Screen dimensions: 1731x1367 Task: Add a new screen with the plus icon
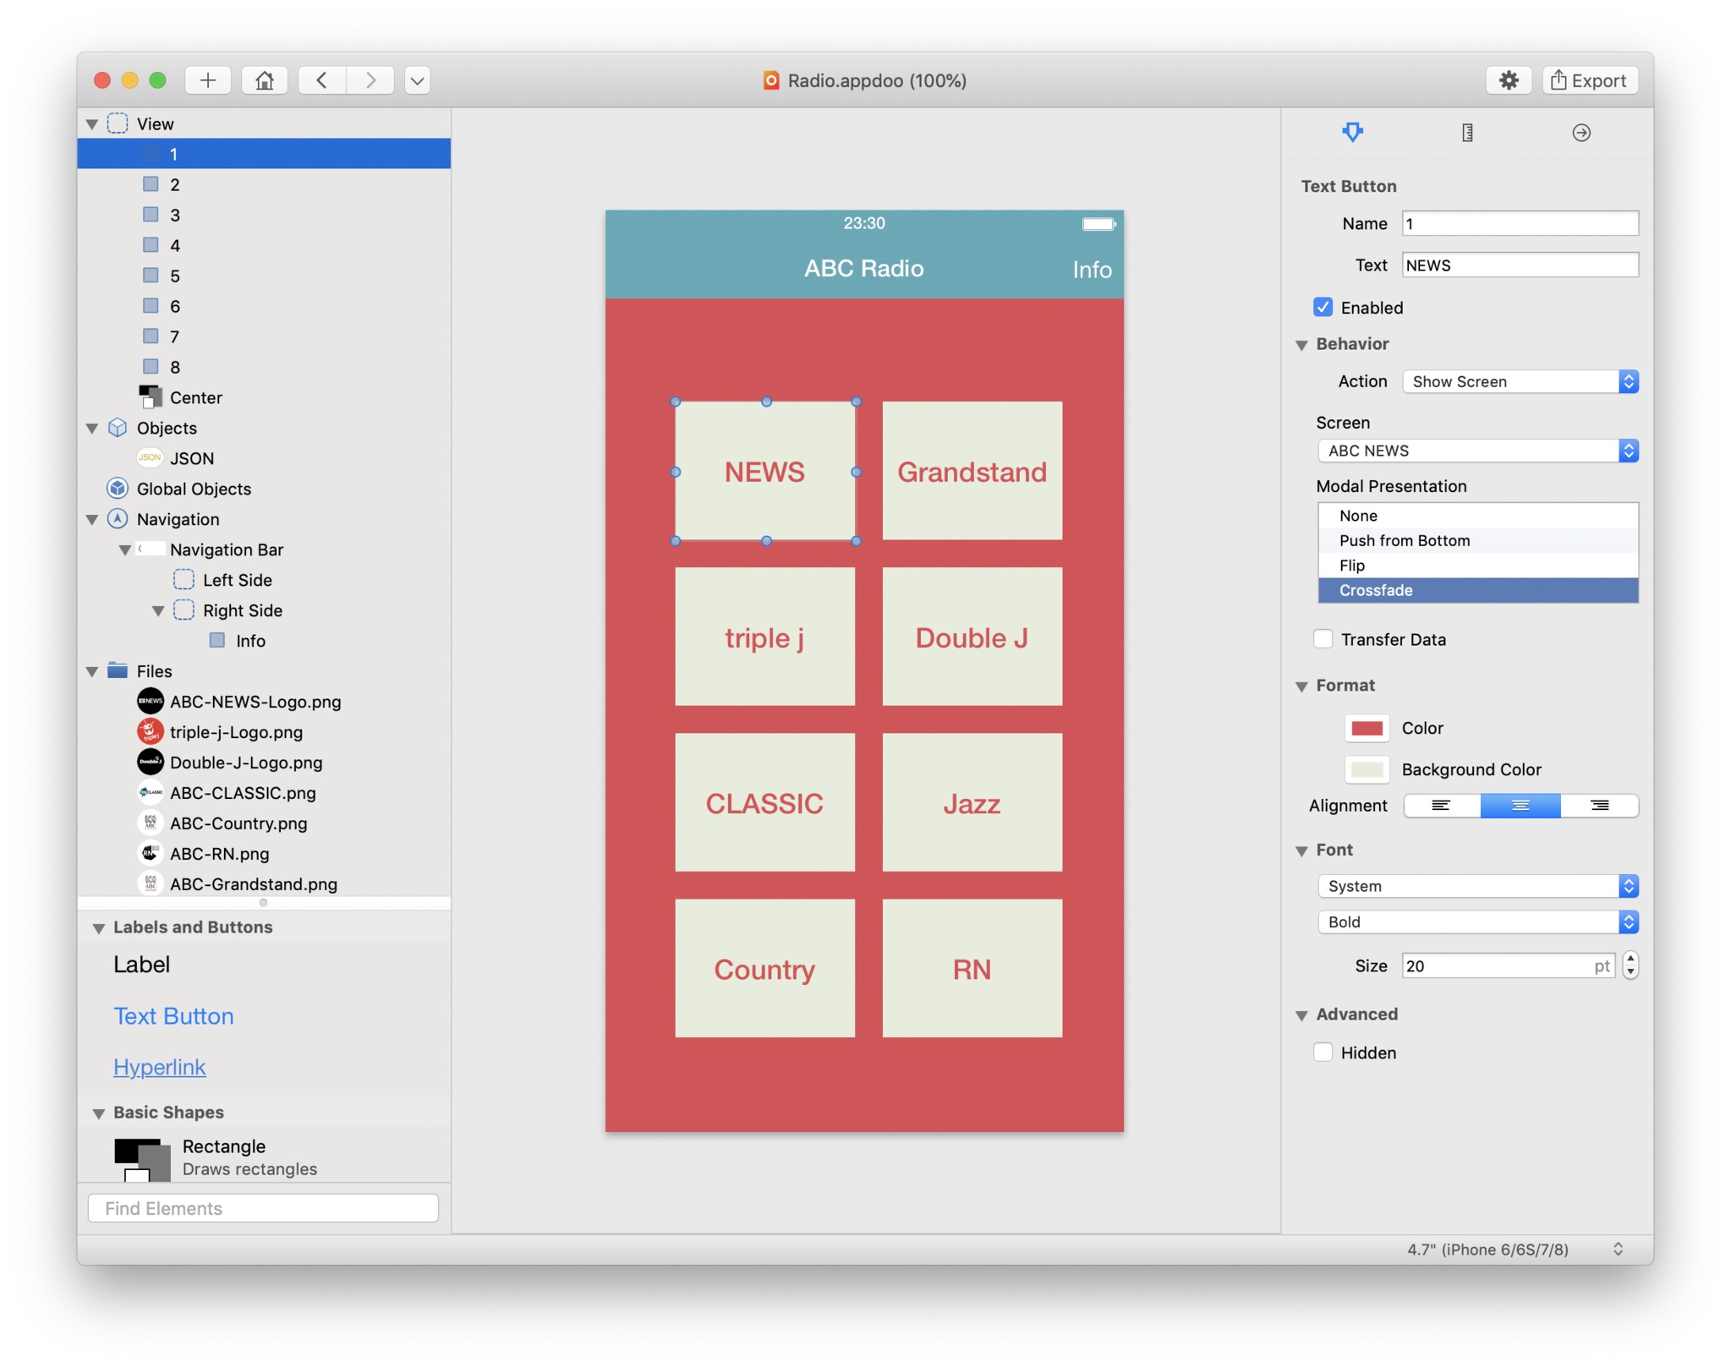pyautogui.click(x=208, y=79)
